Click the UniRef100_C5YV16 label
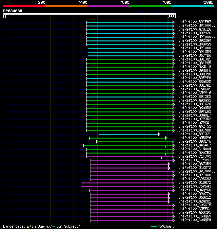This screenshot has height=229, width=217. tap(195, 93)
